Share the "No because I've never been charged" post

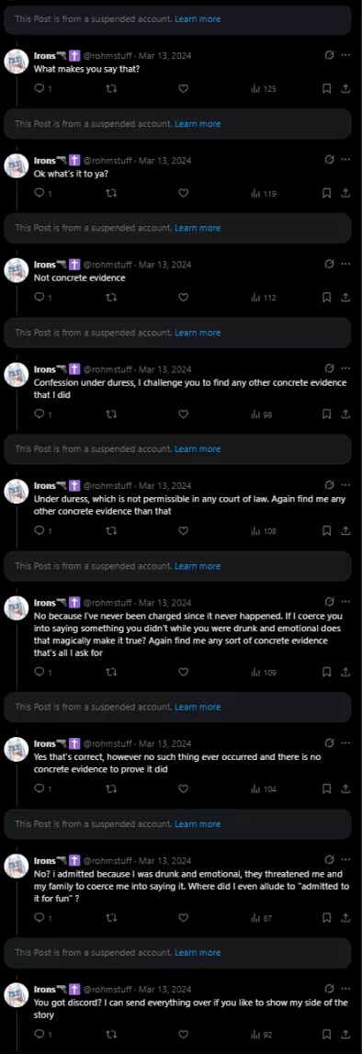345,673
